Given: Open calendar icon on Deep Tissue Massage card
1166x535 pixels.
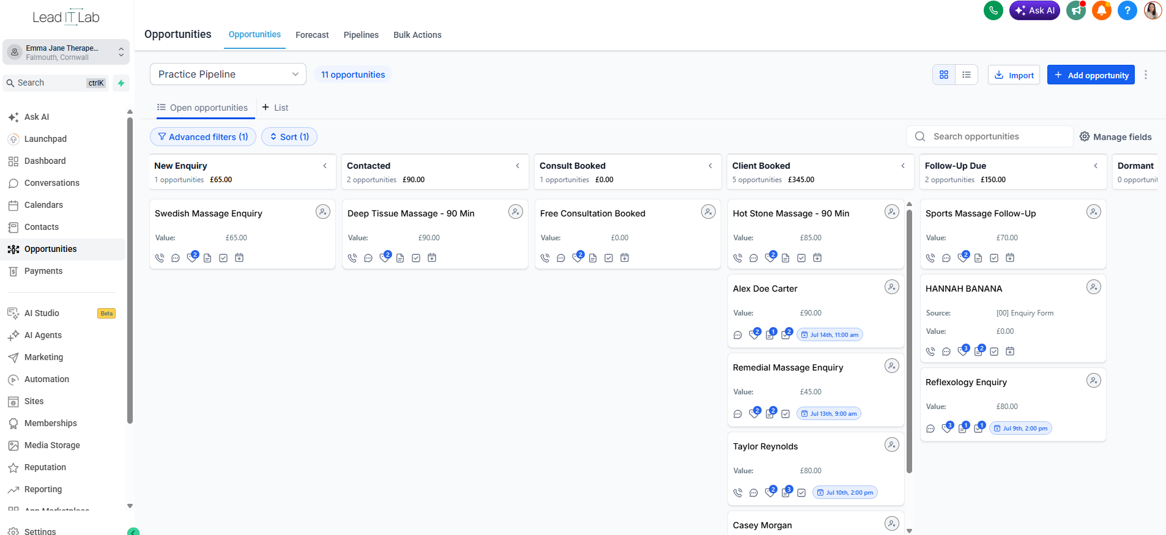Looking at the screenshot, I should (432, 258).
